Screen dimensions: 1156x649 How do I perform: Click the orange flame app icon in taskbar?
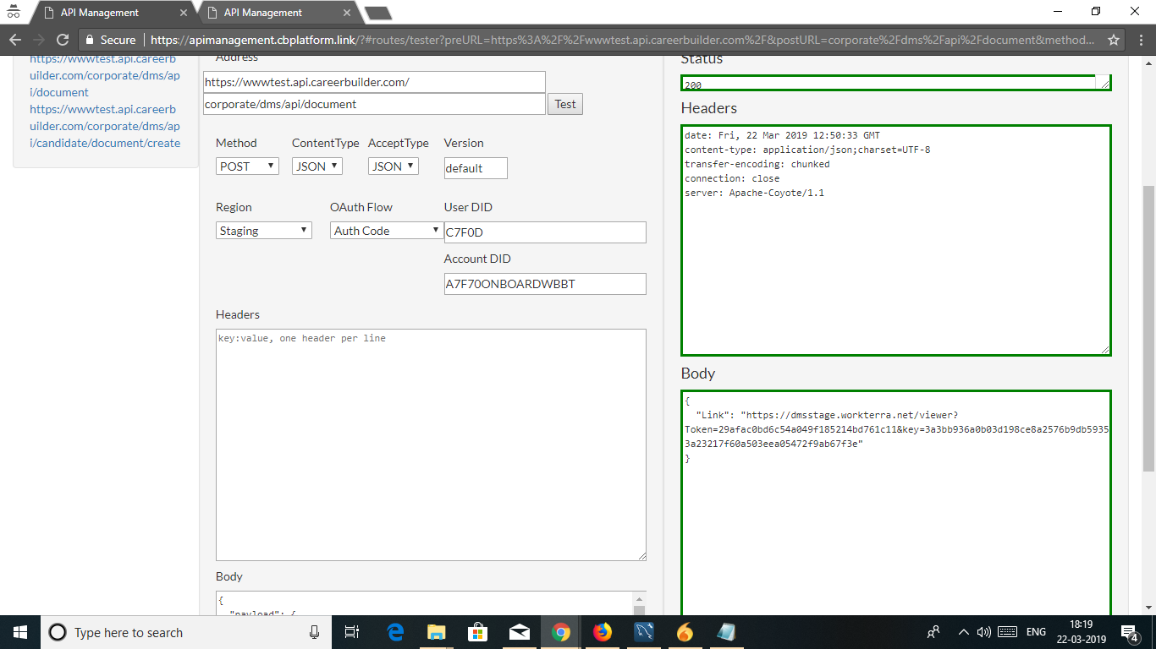coord(685,632)
